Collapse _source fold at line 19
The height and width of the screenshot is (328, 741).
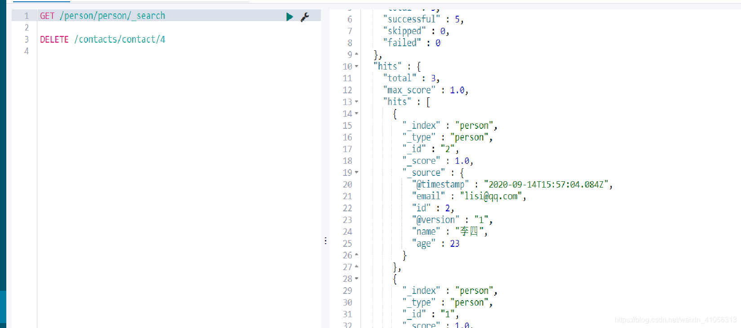(x=357, y=172)
